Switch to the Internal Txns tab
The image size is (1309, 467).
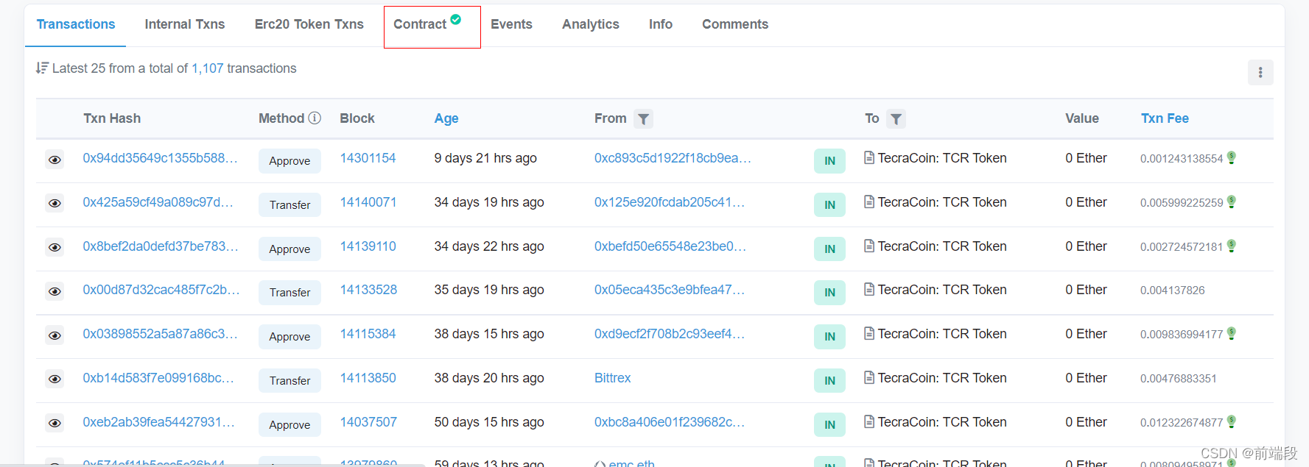point(185,24)
